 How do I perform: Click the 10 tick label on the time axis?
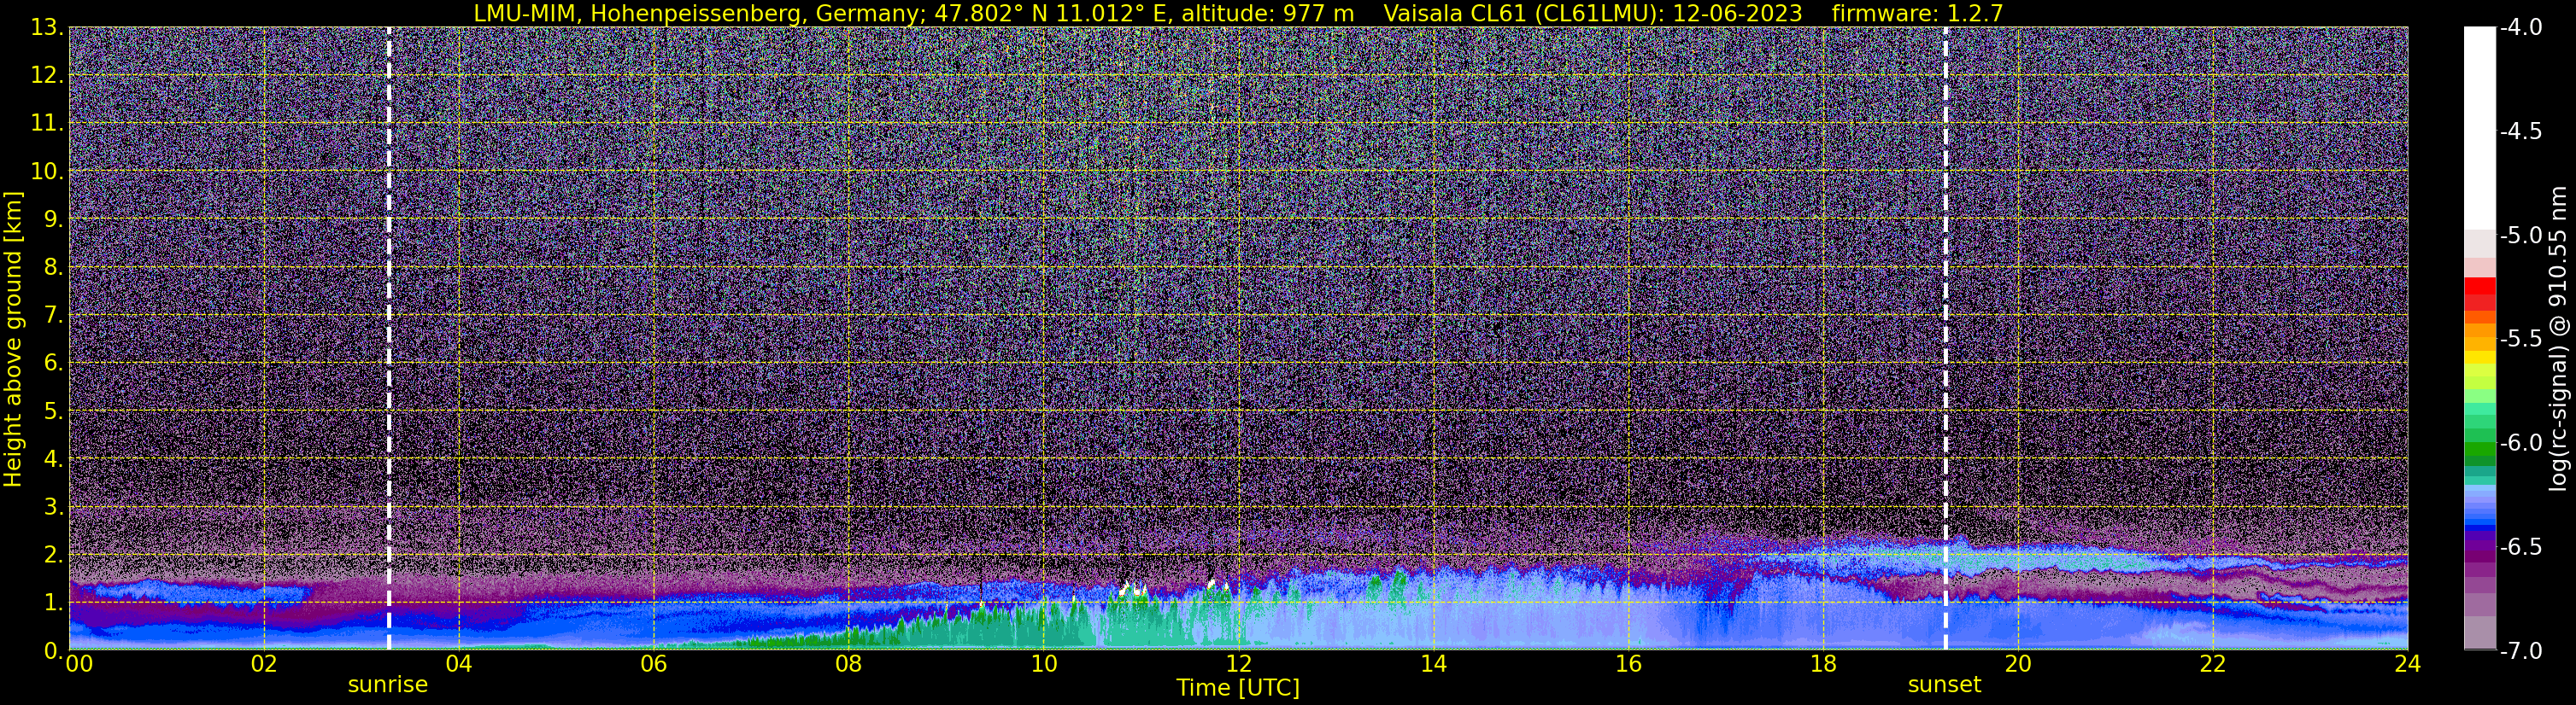click(x=1044, y=664)
